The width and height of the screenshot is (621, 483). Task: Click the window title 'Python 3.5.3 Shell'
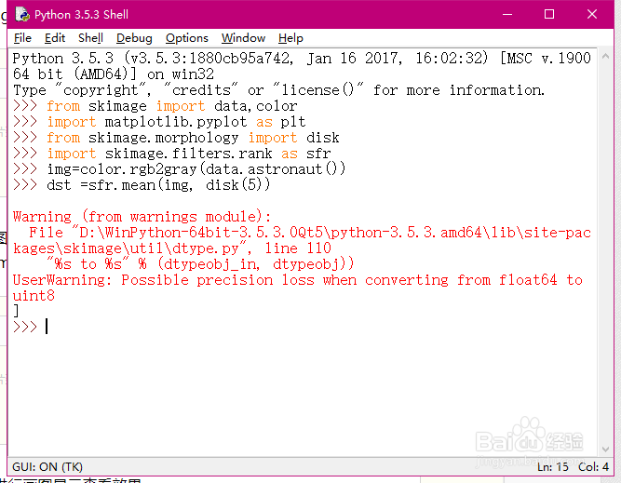point(81,15)
